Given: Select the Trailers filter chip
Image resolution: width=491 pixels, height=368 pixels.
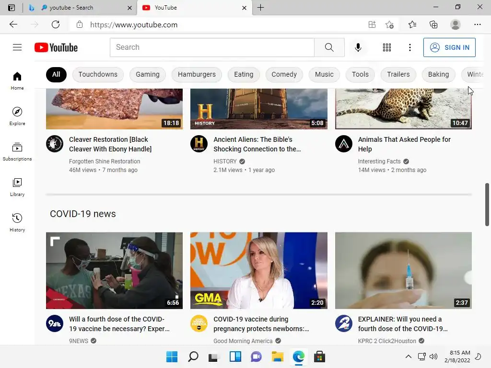Looking at the screenshot, I should click(398, 74).
